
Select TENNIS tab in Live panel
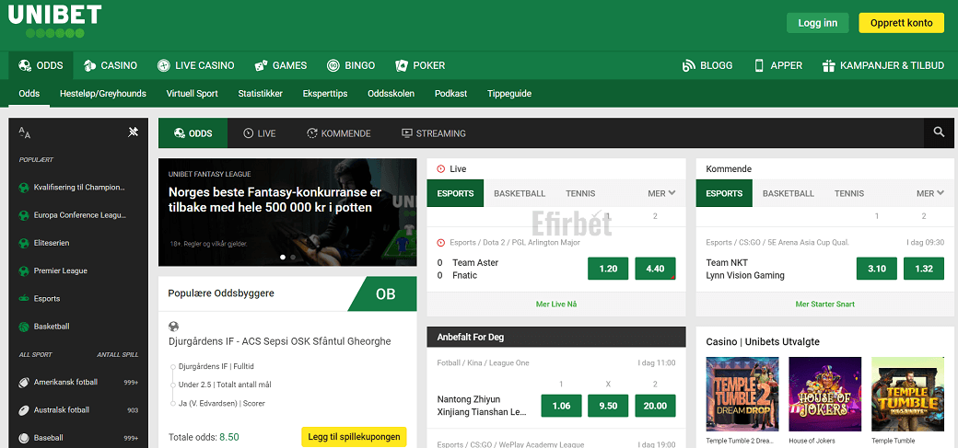point(580,193)
